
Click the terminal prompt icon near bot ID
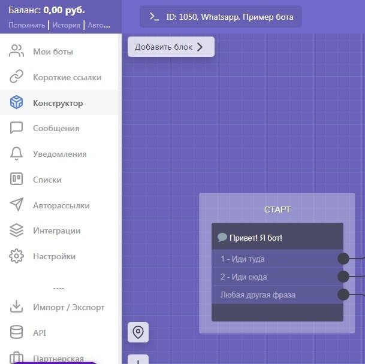pyautogui.click(x=154, y=17)
